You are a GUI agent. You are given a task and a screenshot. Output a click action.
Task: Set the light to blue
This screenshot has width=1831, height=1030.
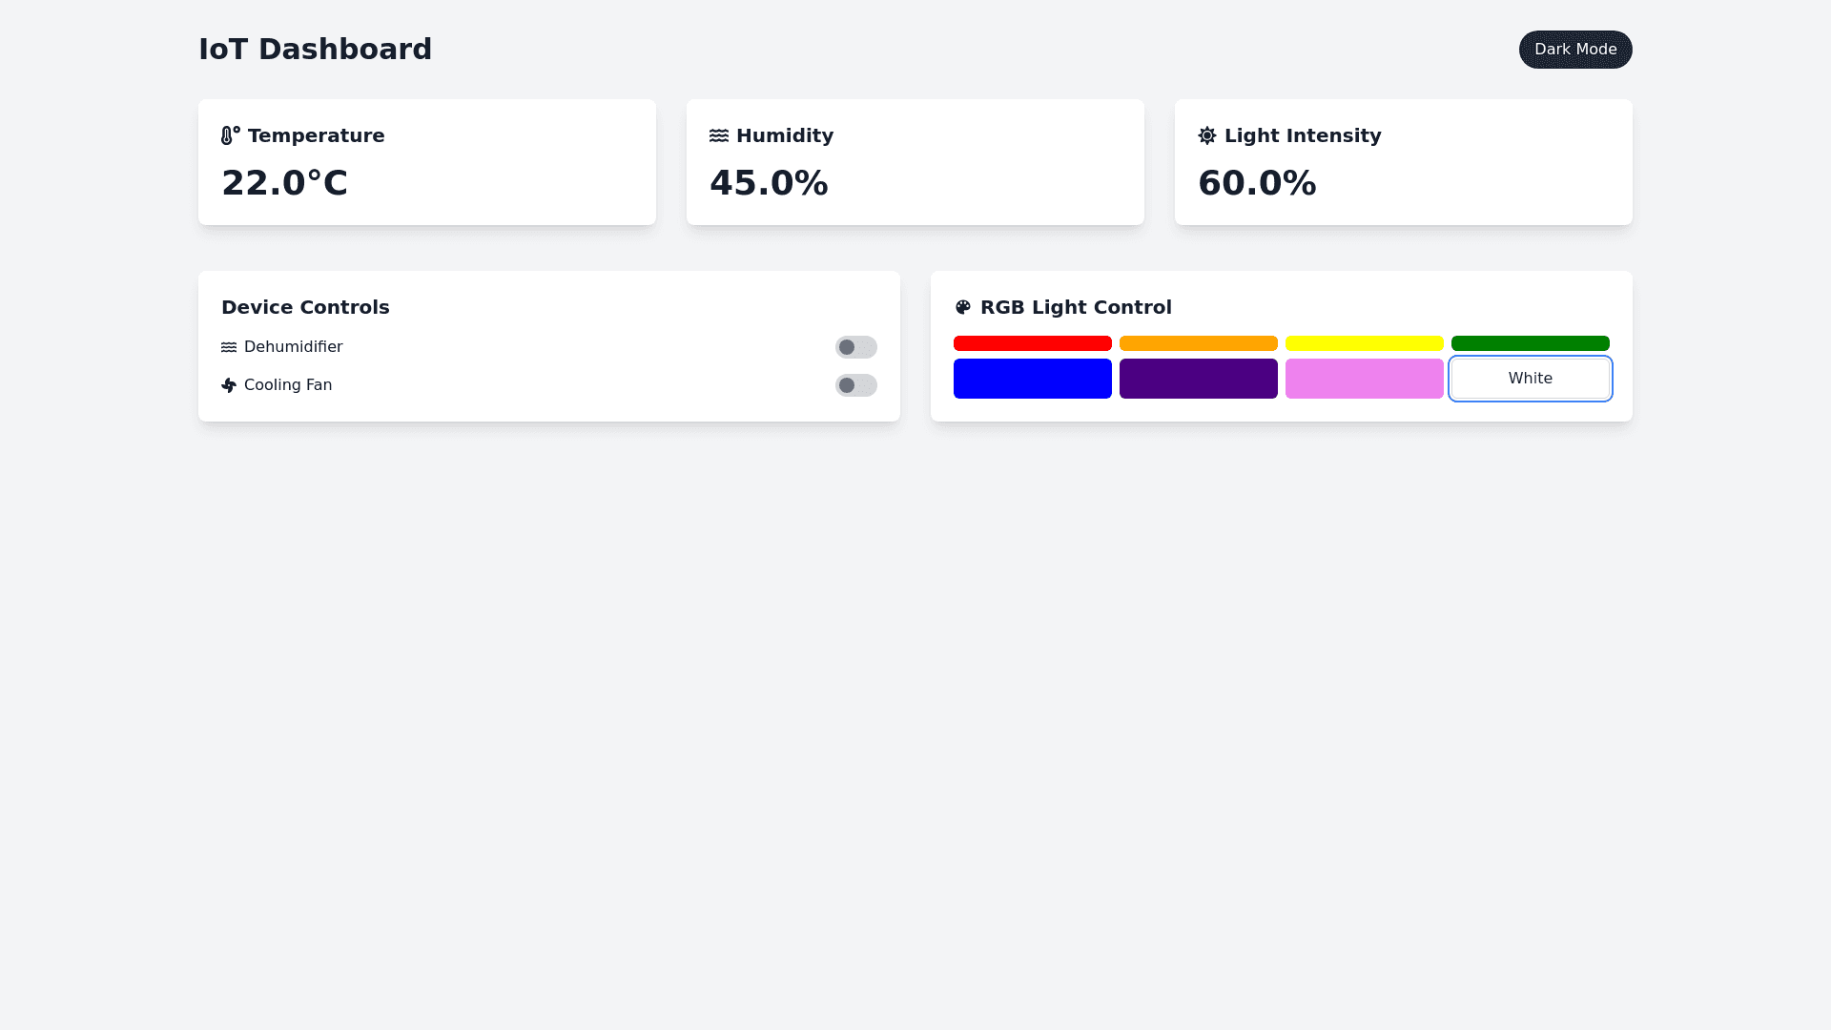coord(1032,379)
